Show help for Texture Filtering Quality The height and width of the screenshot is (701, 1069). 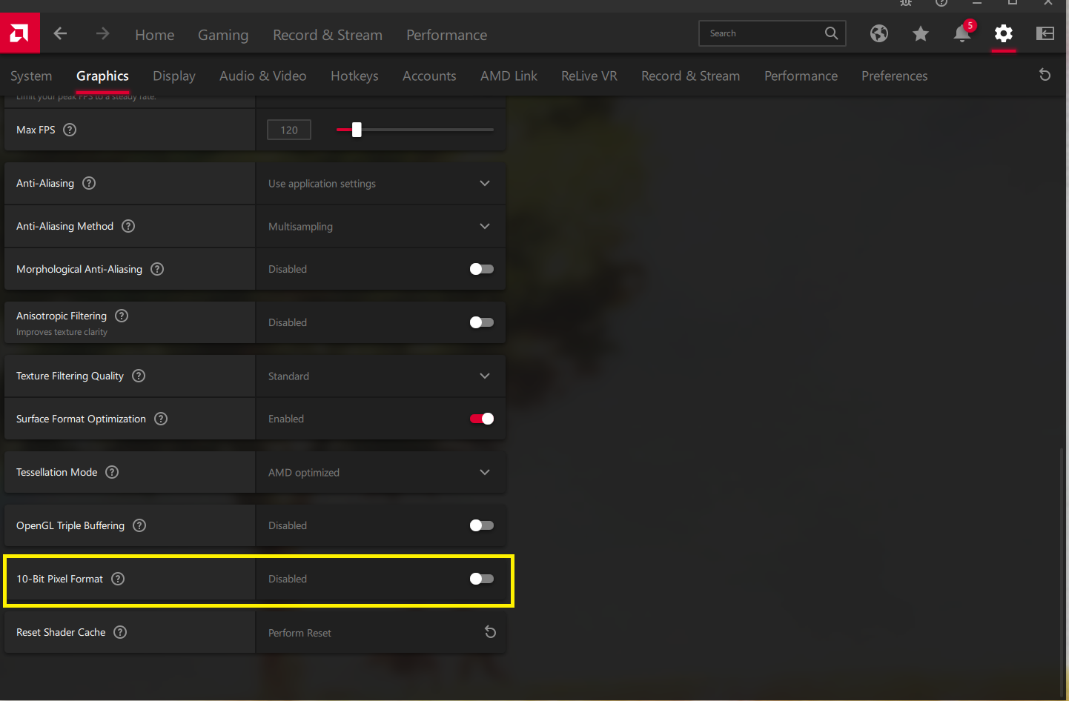point(139,376)
